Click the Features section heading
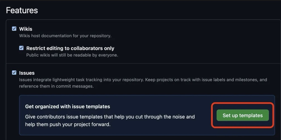The width and height of the screenshot is (281, 140). pos(22,10)
